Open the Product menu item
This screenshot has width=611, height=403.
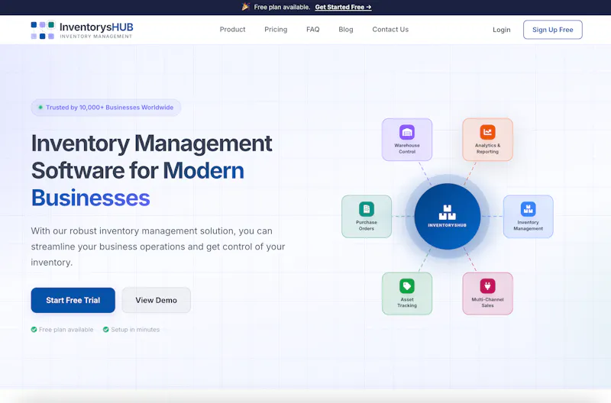coord(232,30)
